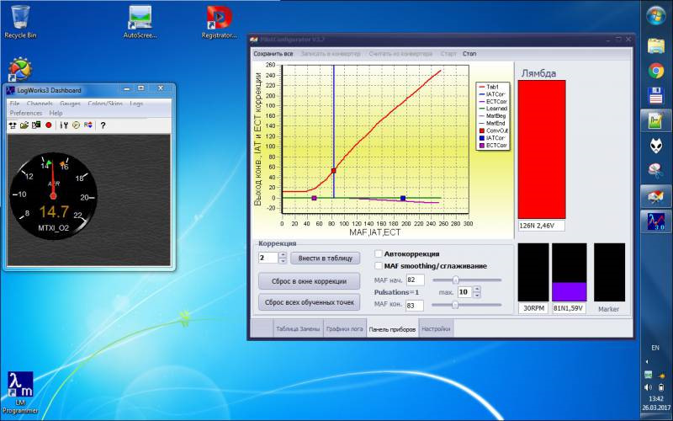This screenshot has height=421, width=673.
Task: Open the LM Programmer desktop icon
Action: [x=20, y=392]
